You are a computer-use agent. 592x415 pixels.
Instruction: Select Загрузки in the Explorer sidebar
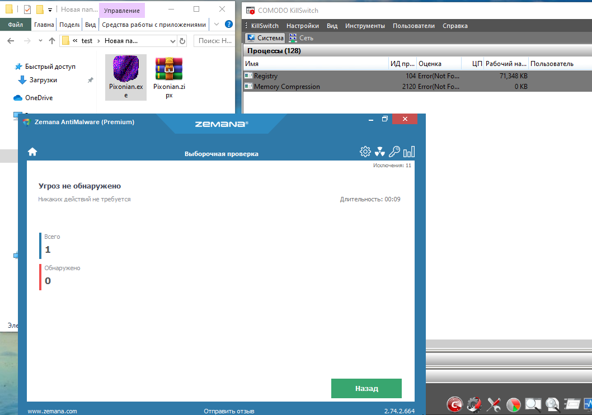43,80
